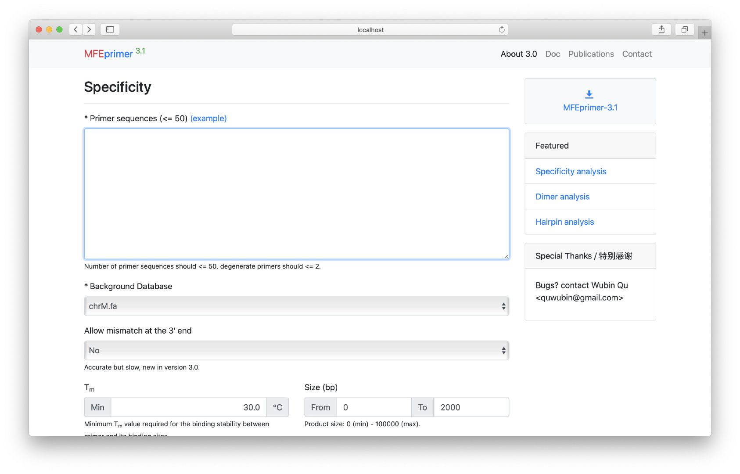This screenshot has width=740, height=474.
Task: Click the browser forward arrow
Action: [89, 29]
